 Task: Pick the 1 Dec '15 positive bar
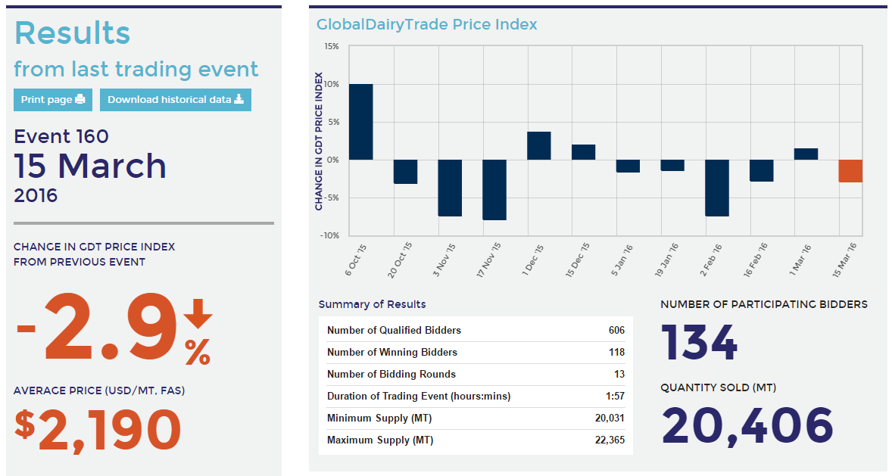(538, 145)
